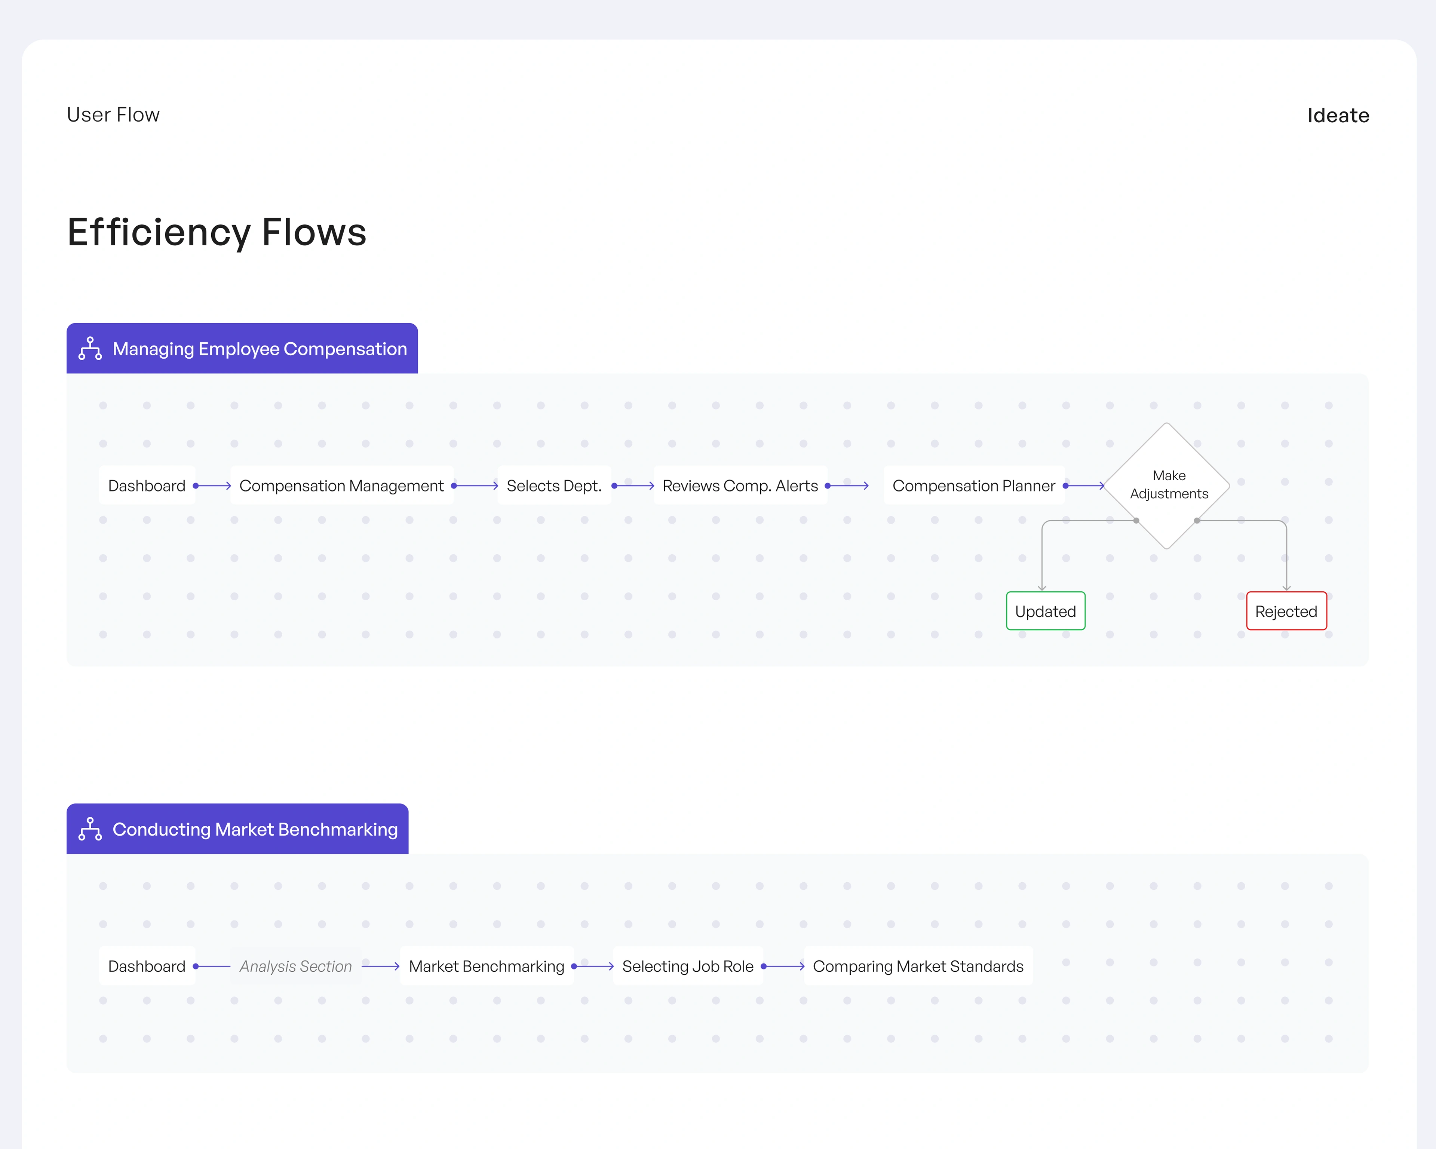
Task: Select the Compensation Management step
Action: [341, 485]
